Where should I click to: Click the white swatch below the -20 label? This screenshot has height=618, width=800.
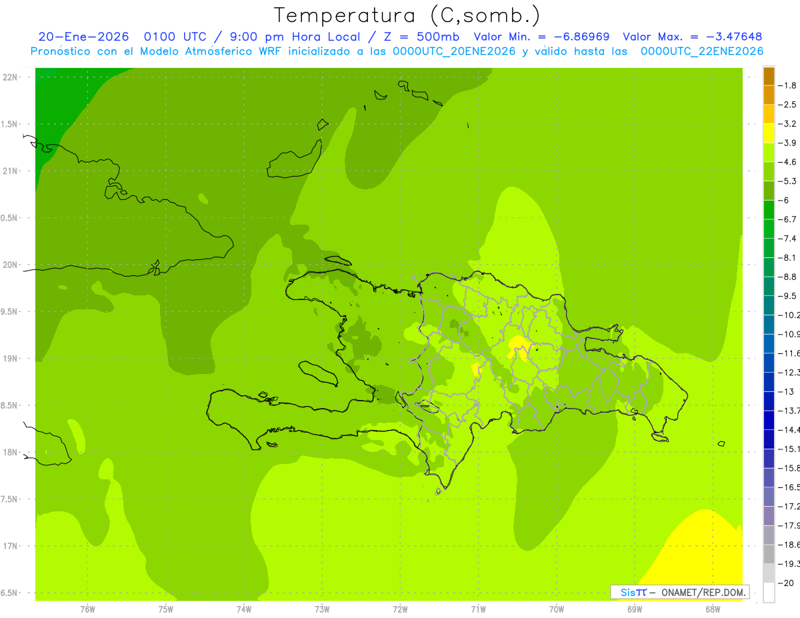769,593
